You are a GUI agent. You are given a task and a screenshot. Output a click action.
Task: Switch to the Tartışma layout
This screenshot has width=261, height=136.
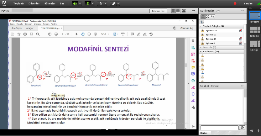(254, 30)
